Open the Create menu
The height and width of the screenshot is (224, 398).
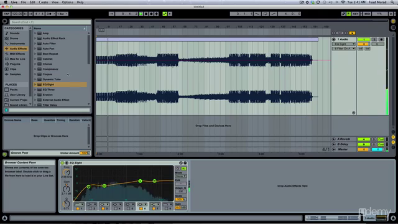(x=44, y=2)
